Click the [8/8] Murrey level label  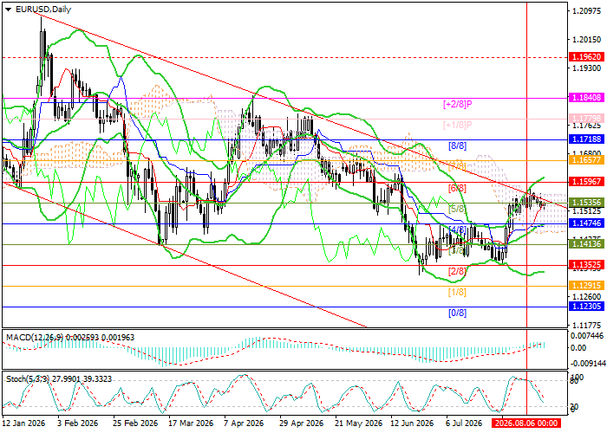tap(457, 146)
